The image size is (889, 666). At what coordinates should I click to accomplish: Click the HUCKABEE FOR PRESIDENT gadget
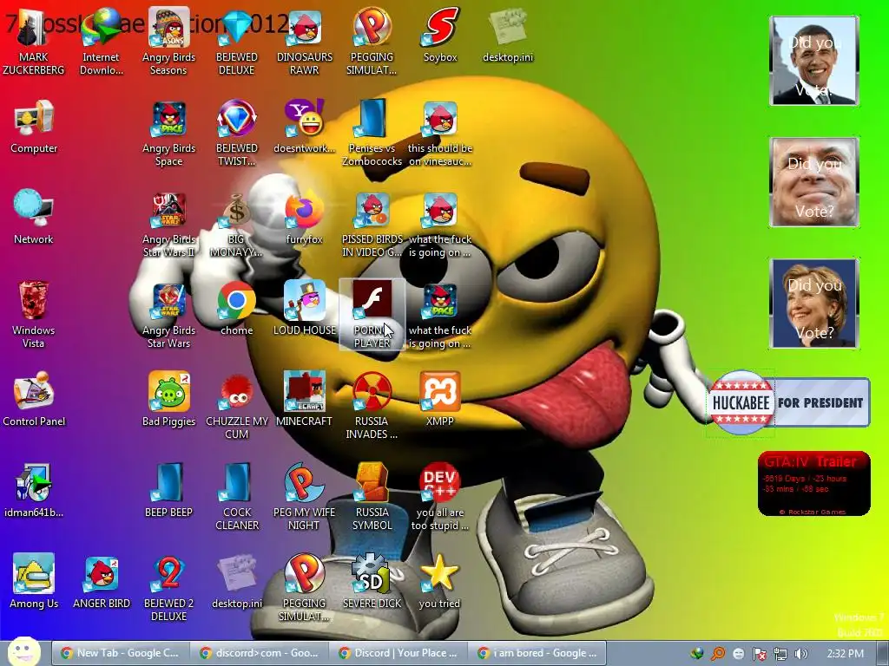click(788, 402)
